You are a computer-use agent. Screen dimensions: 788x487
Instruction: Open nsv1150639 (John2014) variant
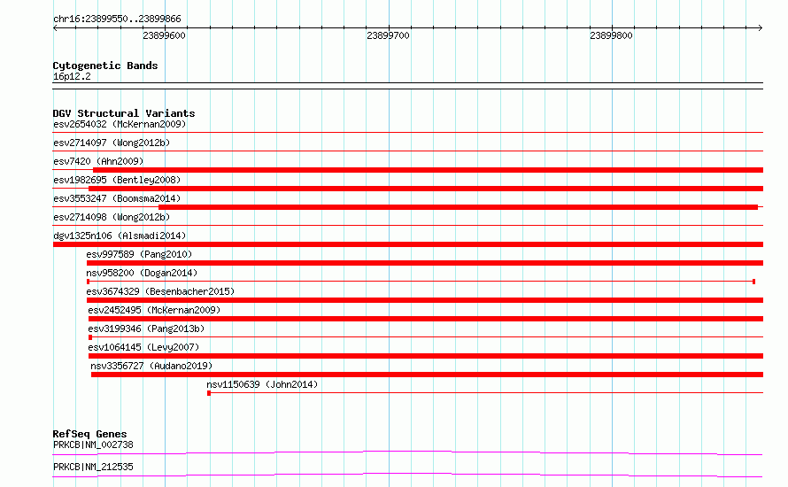(262, 384)
